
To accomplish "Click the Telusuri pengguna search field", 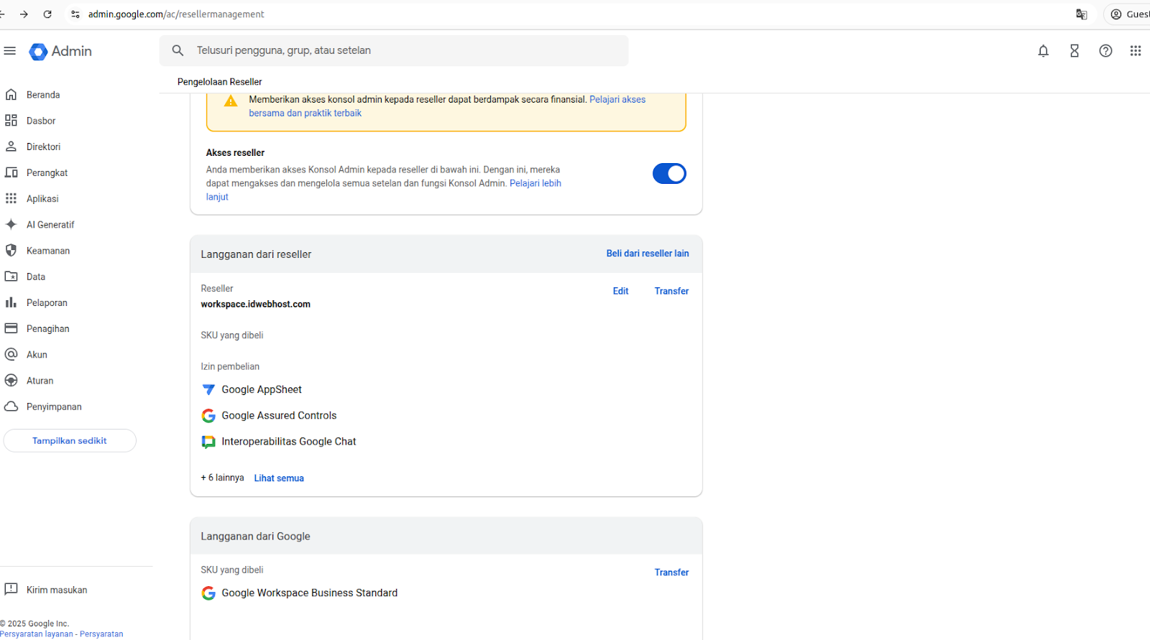I will point(394,50).
